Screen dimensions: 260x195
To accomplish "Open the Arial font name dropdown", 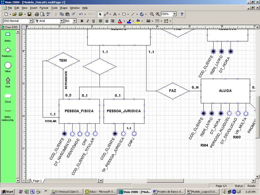I will pyautogui.click(x=61, y=21).
